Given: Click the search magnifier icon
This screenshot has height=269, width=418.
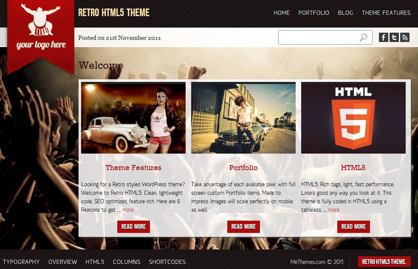Looking at the screenshot, I should (363, 37).
